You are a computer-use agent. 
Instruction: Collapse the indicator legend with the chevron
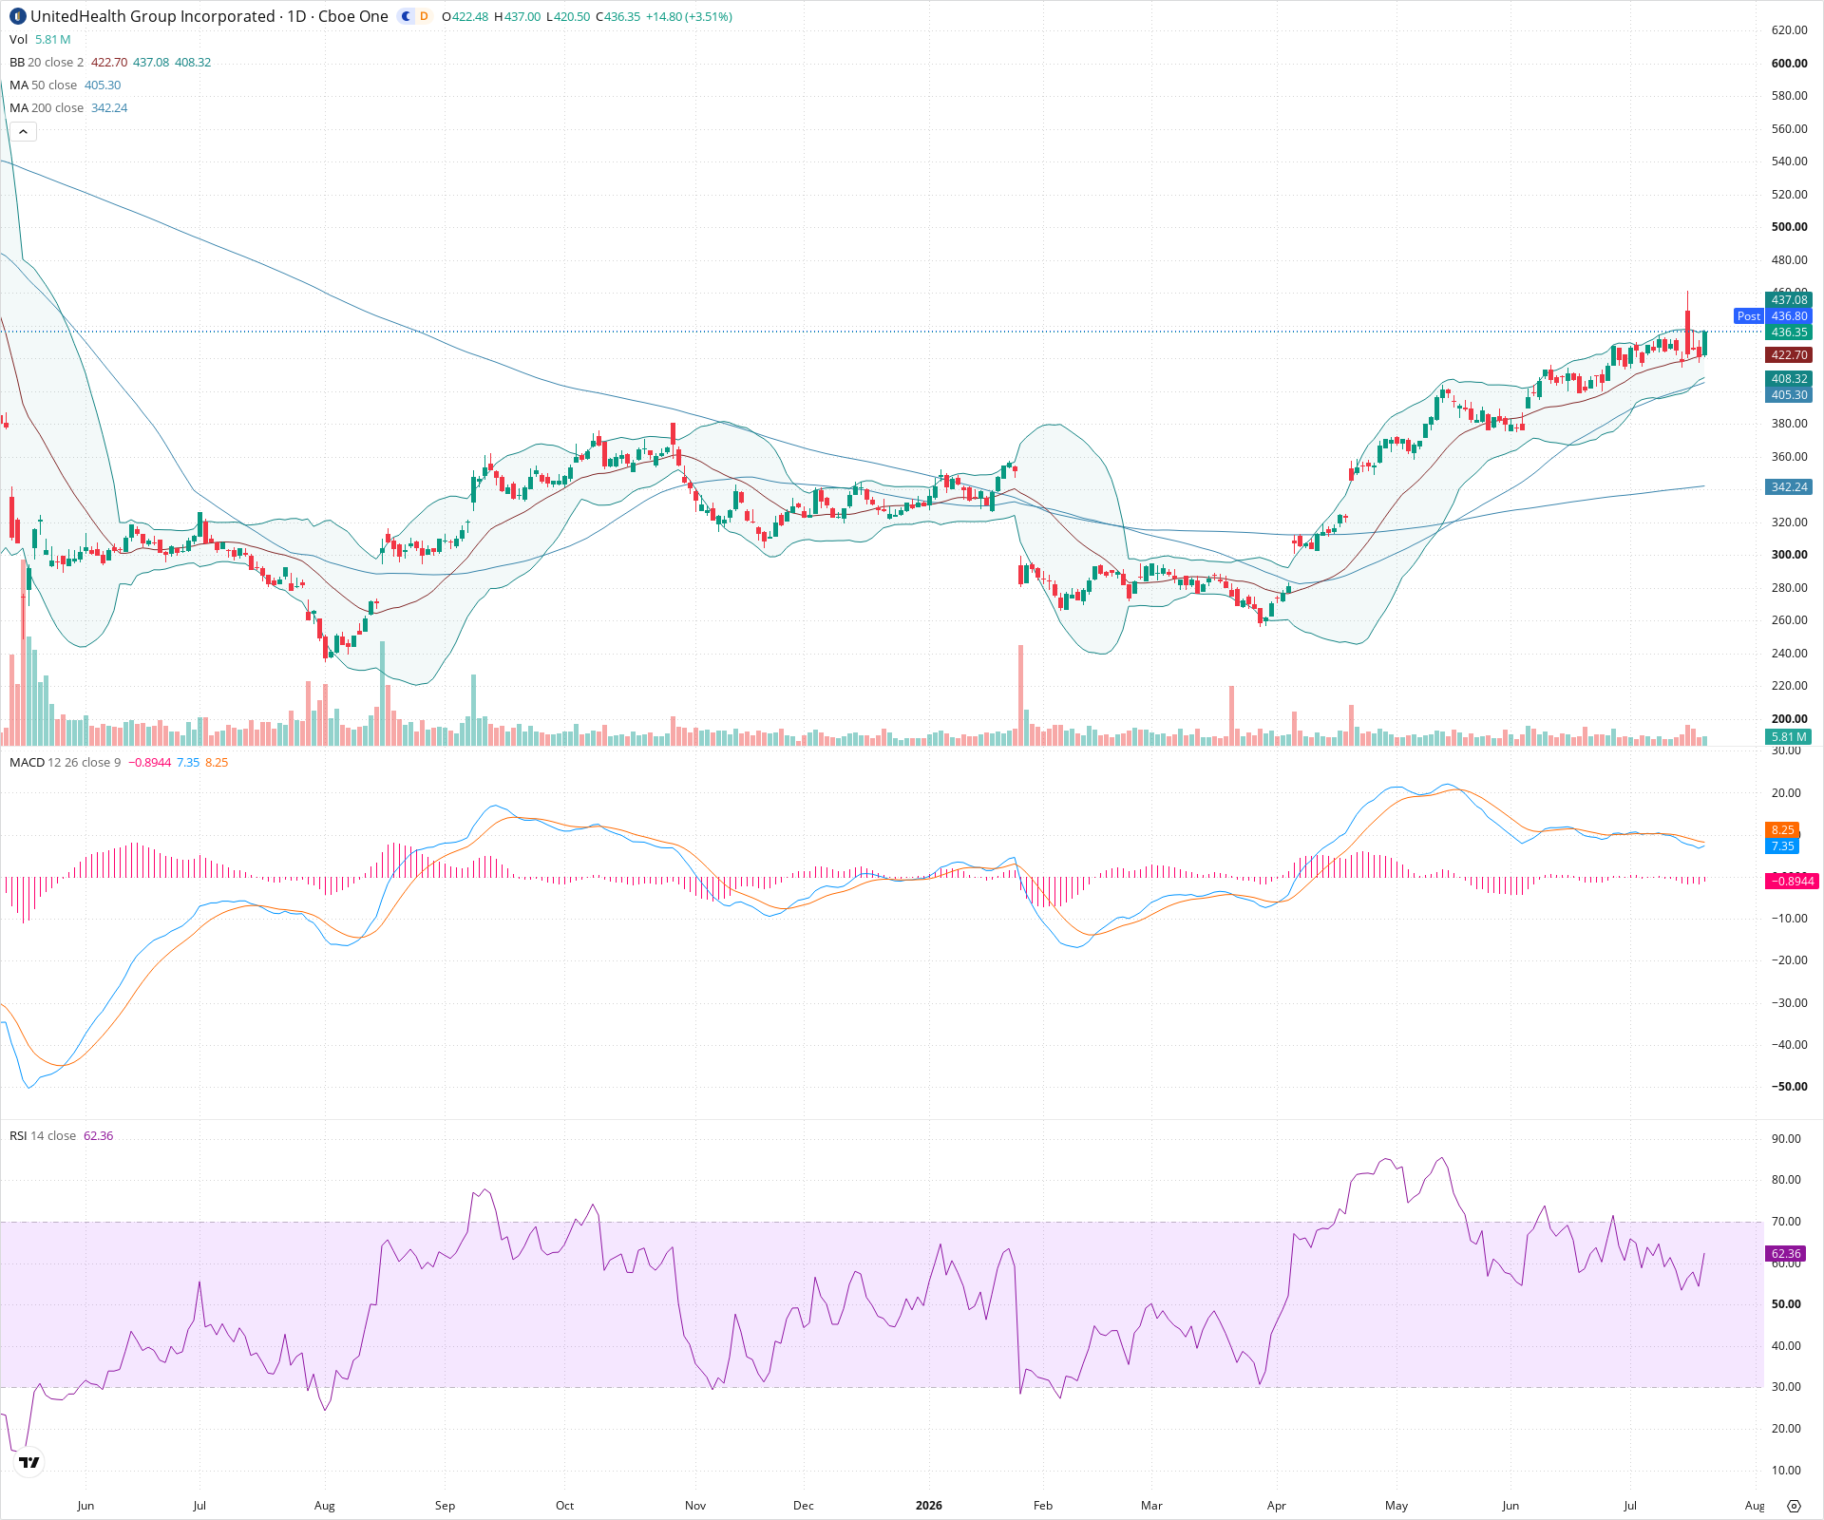point(24,131)
